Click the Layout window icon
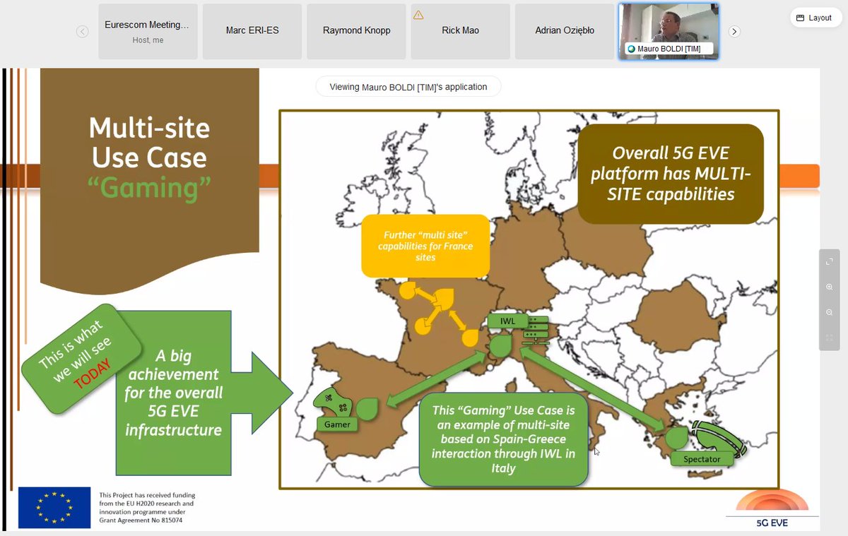 coord(800,18)
